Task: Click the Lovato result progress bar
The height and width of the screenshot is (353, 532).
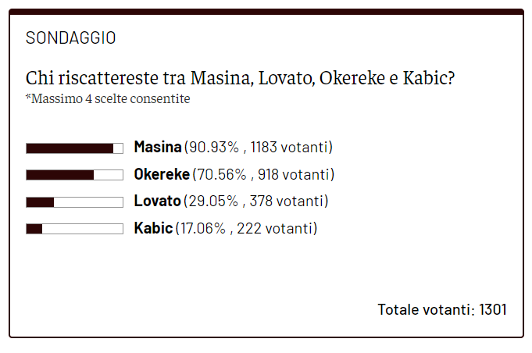Action: point(74,202)
